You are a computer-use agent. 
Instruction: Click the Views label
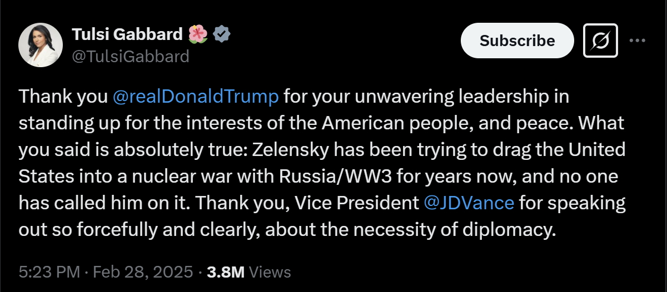point(270,272)
